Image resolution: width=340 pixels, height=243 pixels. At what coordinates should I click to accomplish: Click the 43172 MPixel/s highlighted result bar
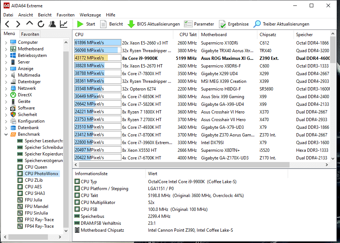(x=98, y=58)
